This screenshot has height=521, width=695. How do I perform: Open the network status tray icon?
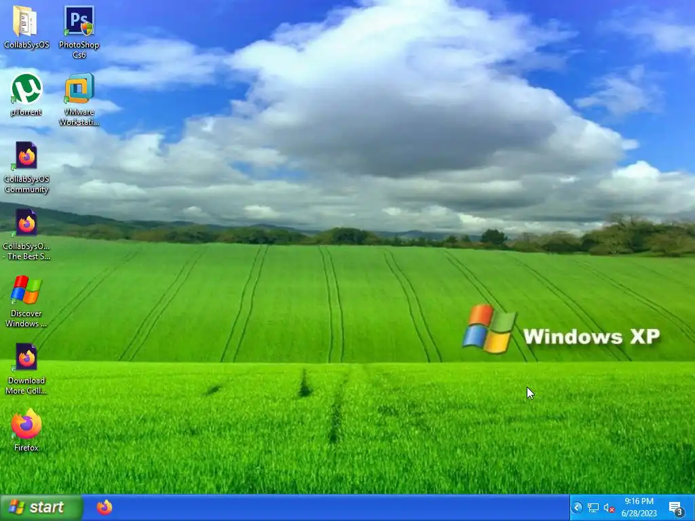click(593, 507)
